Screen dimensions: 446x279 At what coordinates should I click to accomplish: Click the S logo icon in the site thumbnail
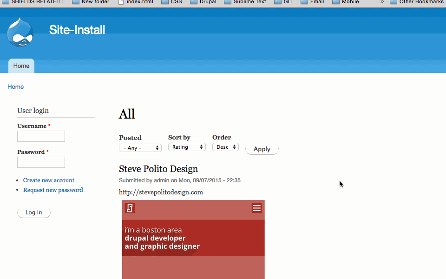point(130,208)
